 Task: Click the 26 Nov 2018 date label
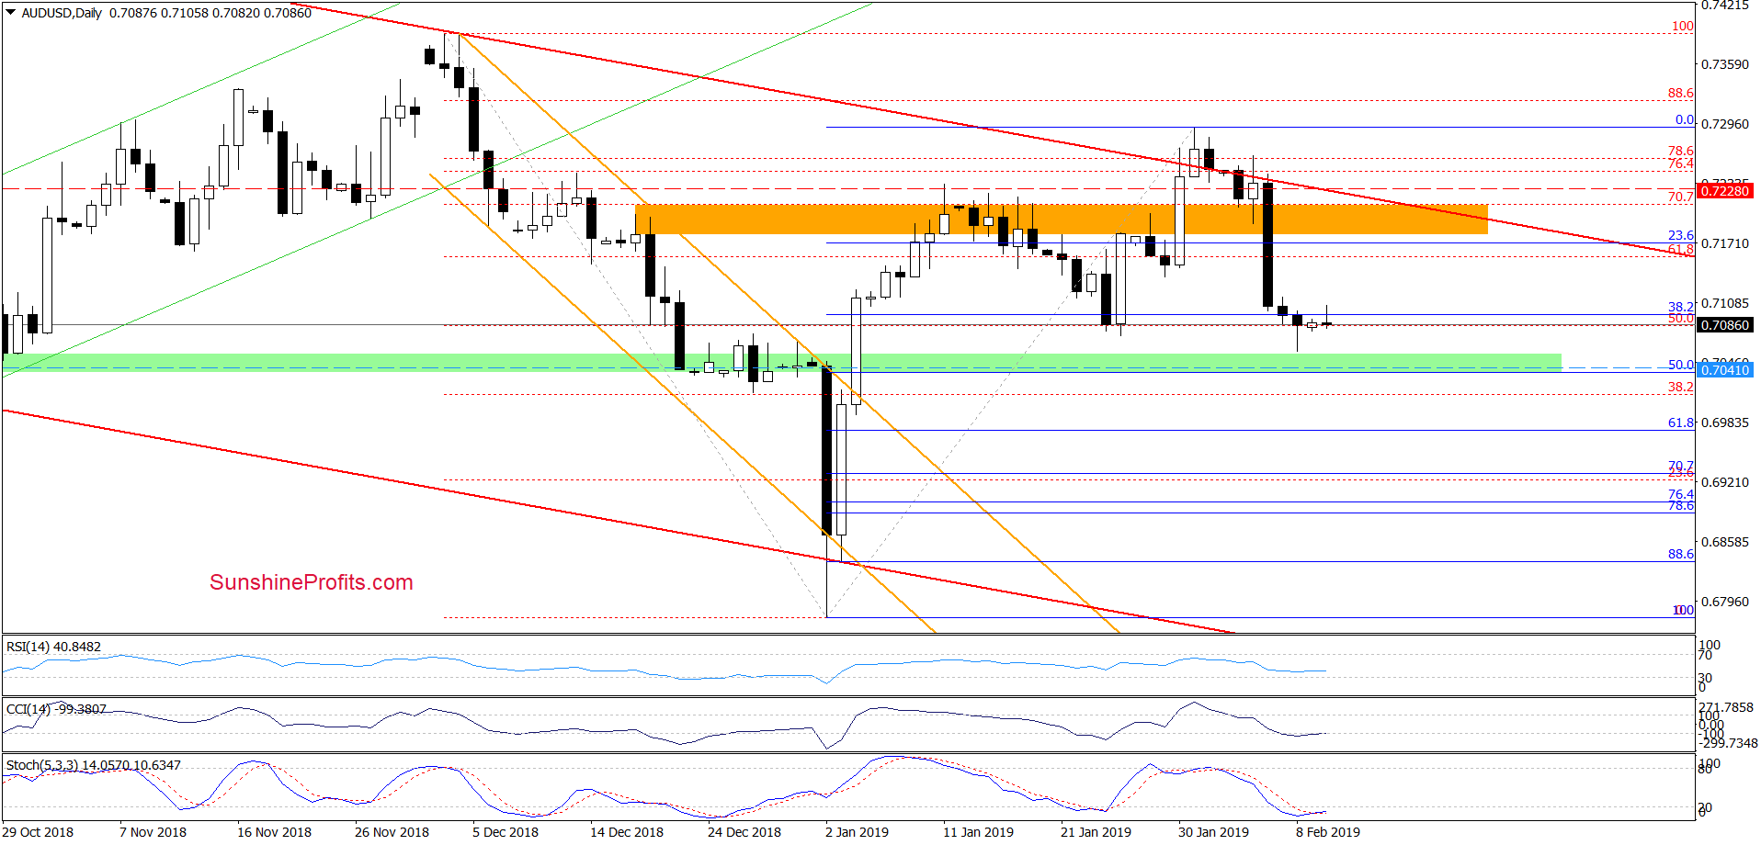[x=392, y=832]
